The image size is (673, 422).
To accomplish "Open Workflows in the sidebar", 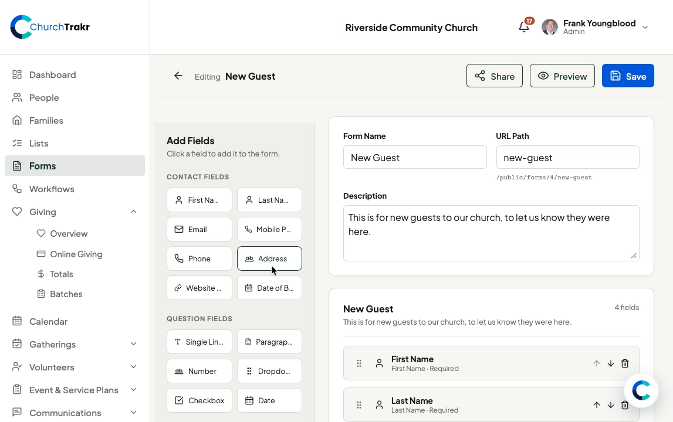I will pyautogui.click(x=75, y=189).
